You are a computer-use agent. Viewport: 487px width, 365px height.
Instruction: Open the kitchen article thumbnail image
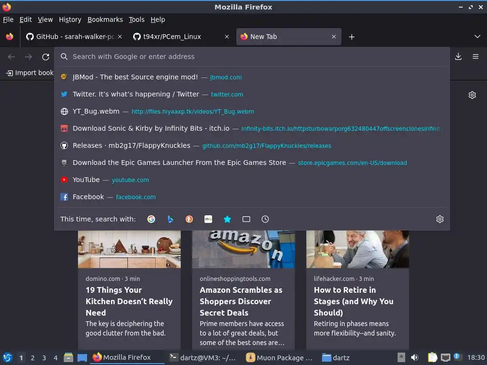tap(129, 249)
